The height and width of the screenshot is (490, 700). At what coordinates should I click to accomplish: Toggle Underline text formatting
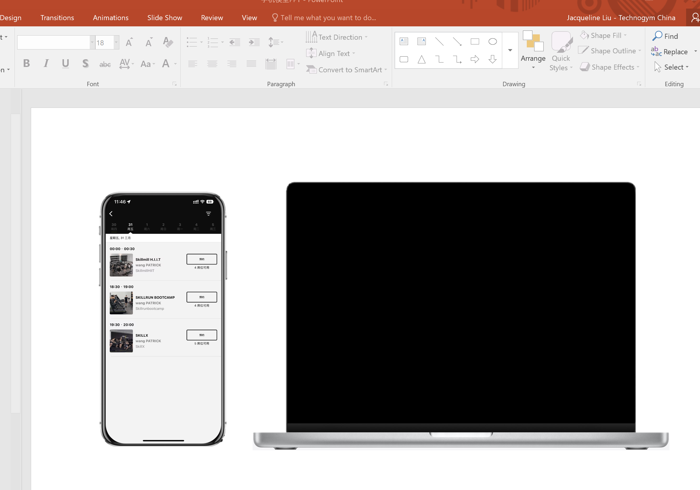click(x=65, y=63)
